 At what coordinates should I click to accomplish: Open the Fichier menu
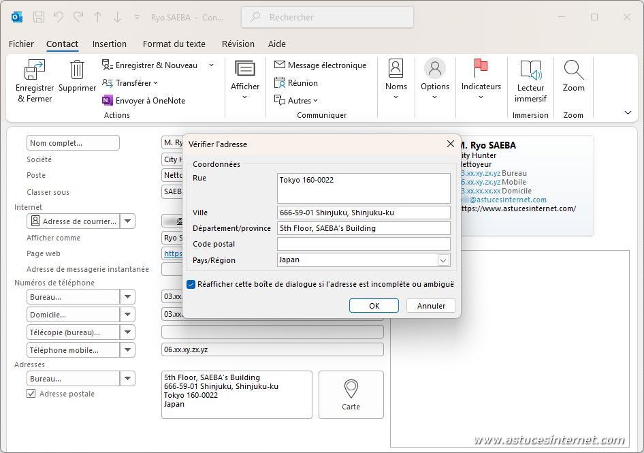tap(21, 44)
